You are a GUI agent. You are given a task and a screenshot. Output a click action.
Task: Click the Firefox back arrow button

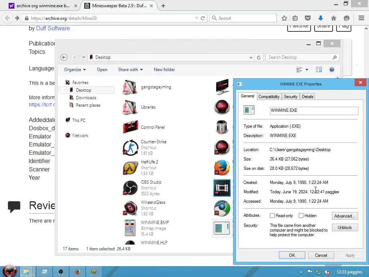point(7,18)
